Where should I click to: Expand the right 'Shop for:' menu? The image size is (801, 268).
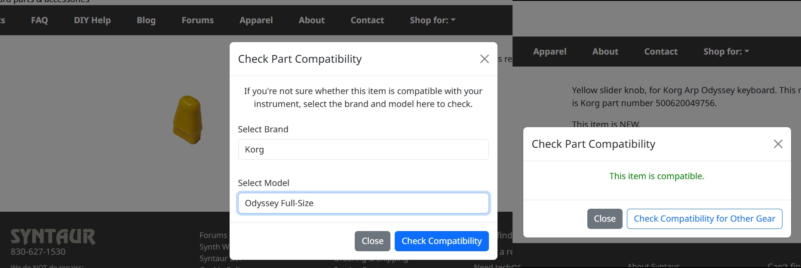(x=726, y=52)
